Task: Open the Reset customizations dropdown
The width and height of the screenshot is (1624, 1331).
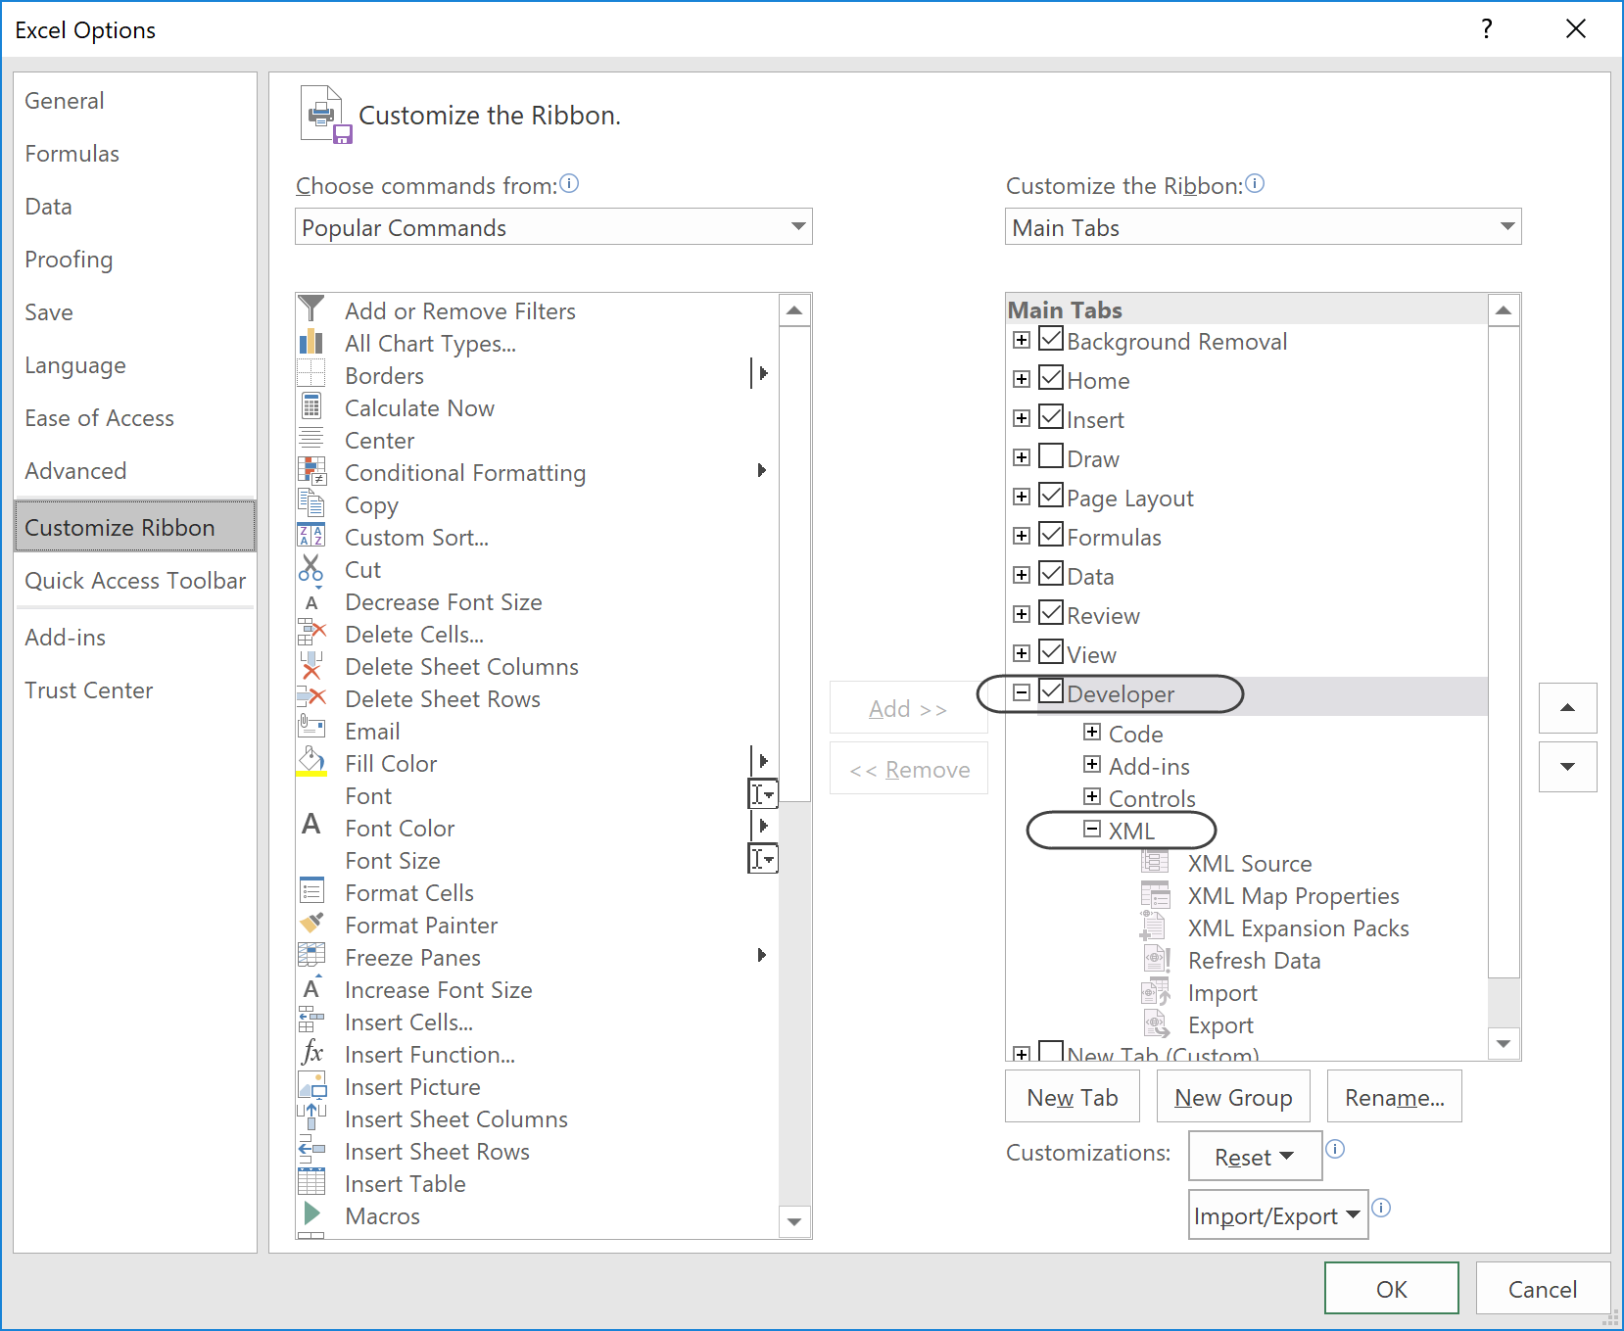Action: tap(1255, 1157)
